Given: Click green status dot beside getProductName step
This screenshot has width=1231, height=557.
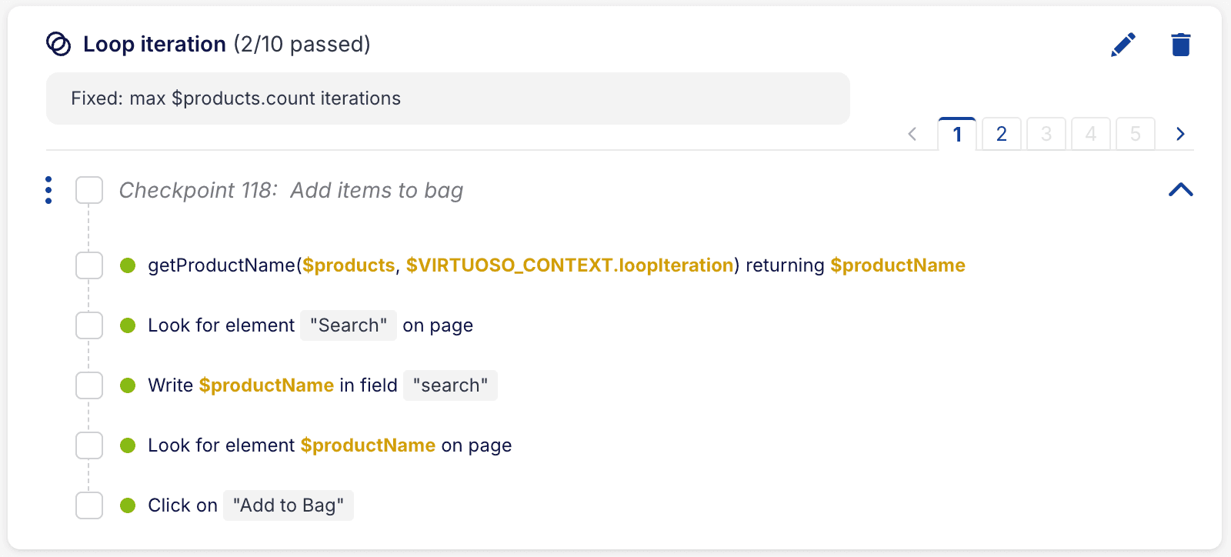Looking at the screenshot, I should [x=128, y=265].
